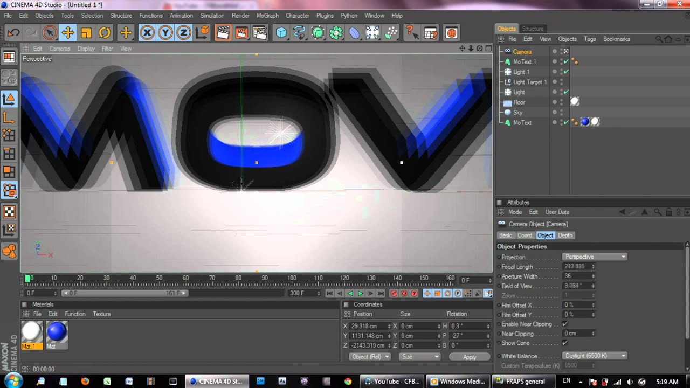Open the Cameras menu in the viewport
690x388 pixels.
coord(59,48)
